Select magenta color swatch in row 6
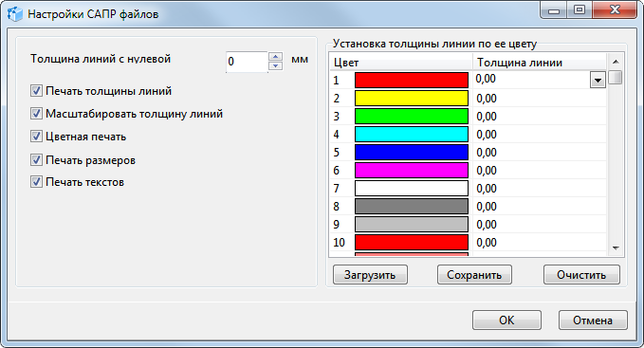The height and width of the screenshot is (348, 644). [411, 171]
